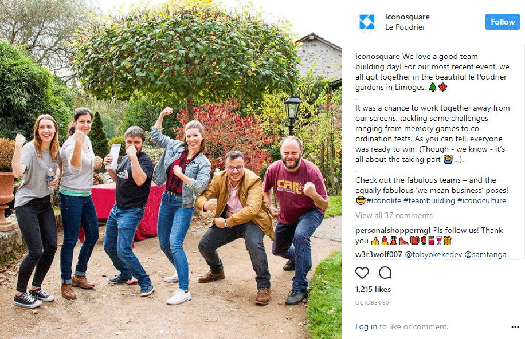
Task: Expand View all 37 comments
Action: (394, 215)
